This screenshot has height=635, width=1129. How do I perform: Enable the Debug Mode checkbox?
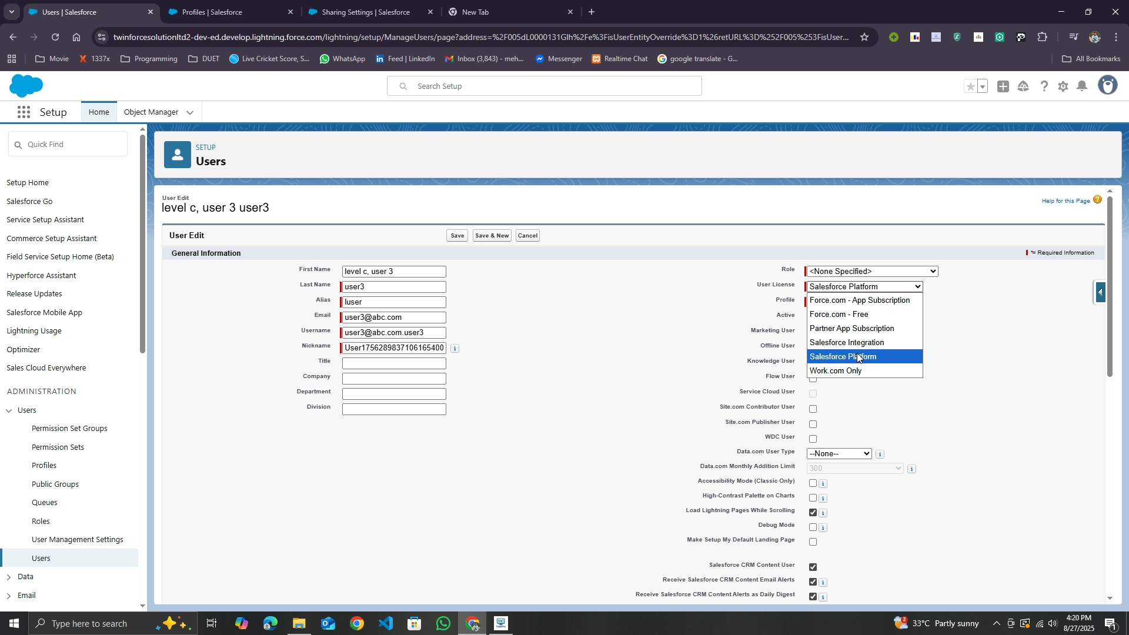point(813,527)
